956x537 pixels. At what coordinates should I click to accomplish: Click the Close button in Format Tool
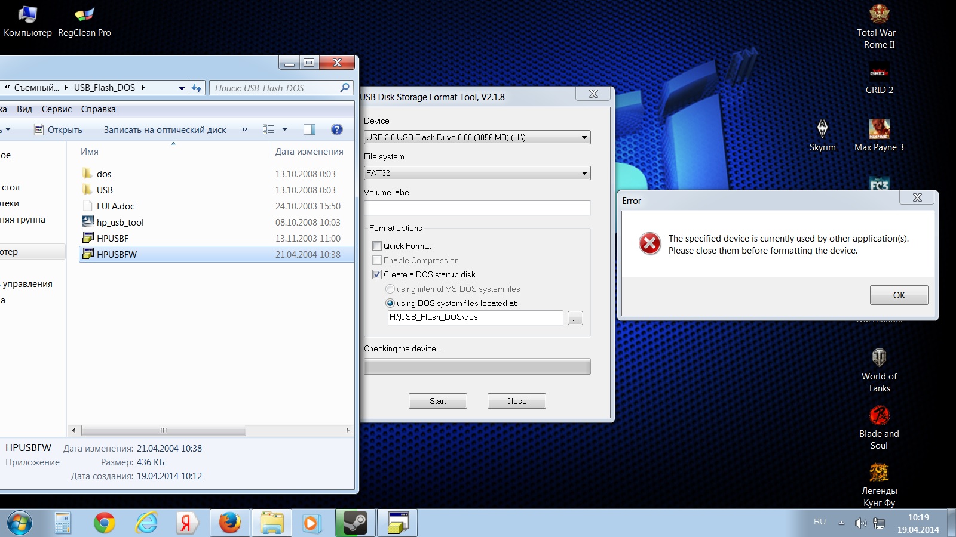point(516,401)
